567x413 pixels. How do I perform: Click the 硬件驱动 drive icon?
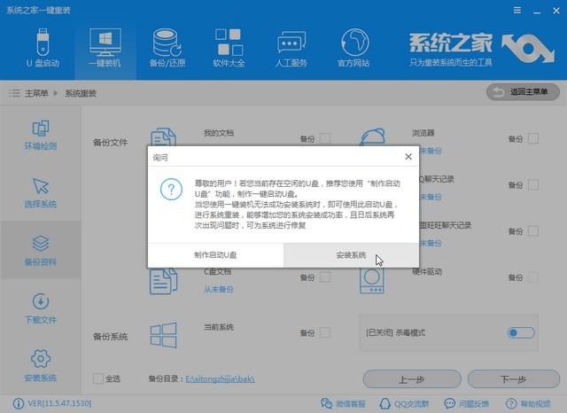coord(372,281)
